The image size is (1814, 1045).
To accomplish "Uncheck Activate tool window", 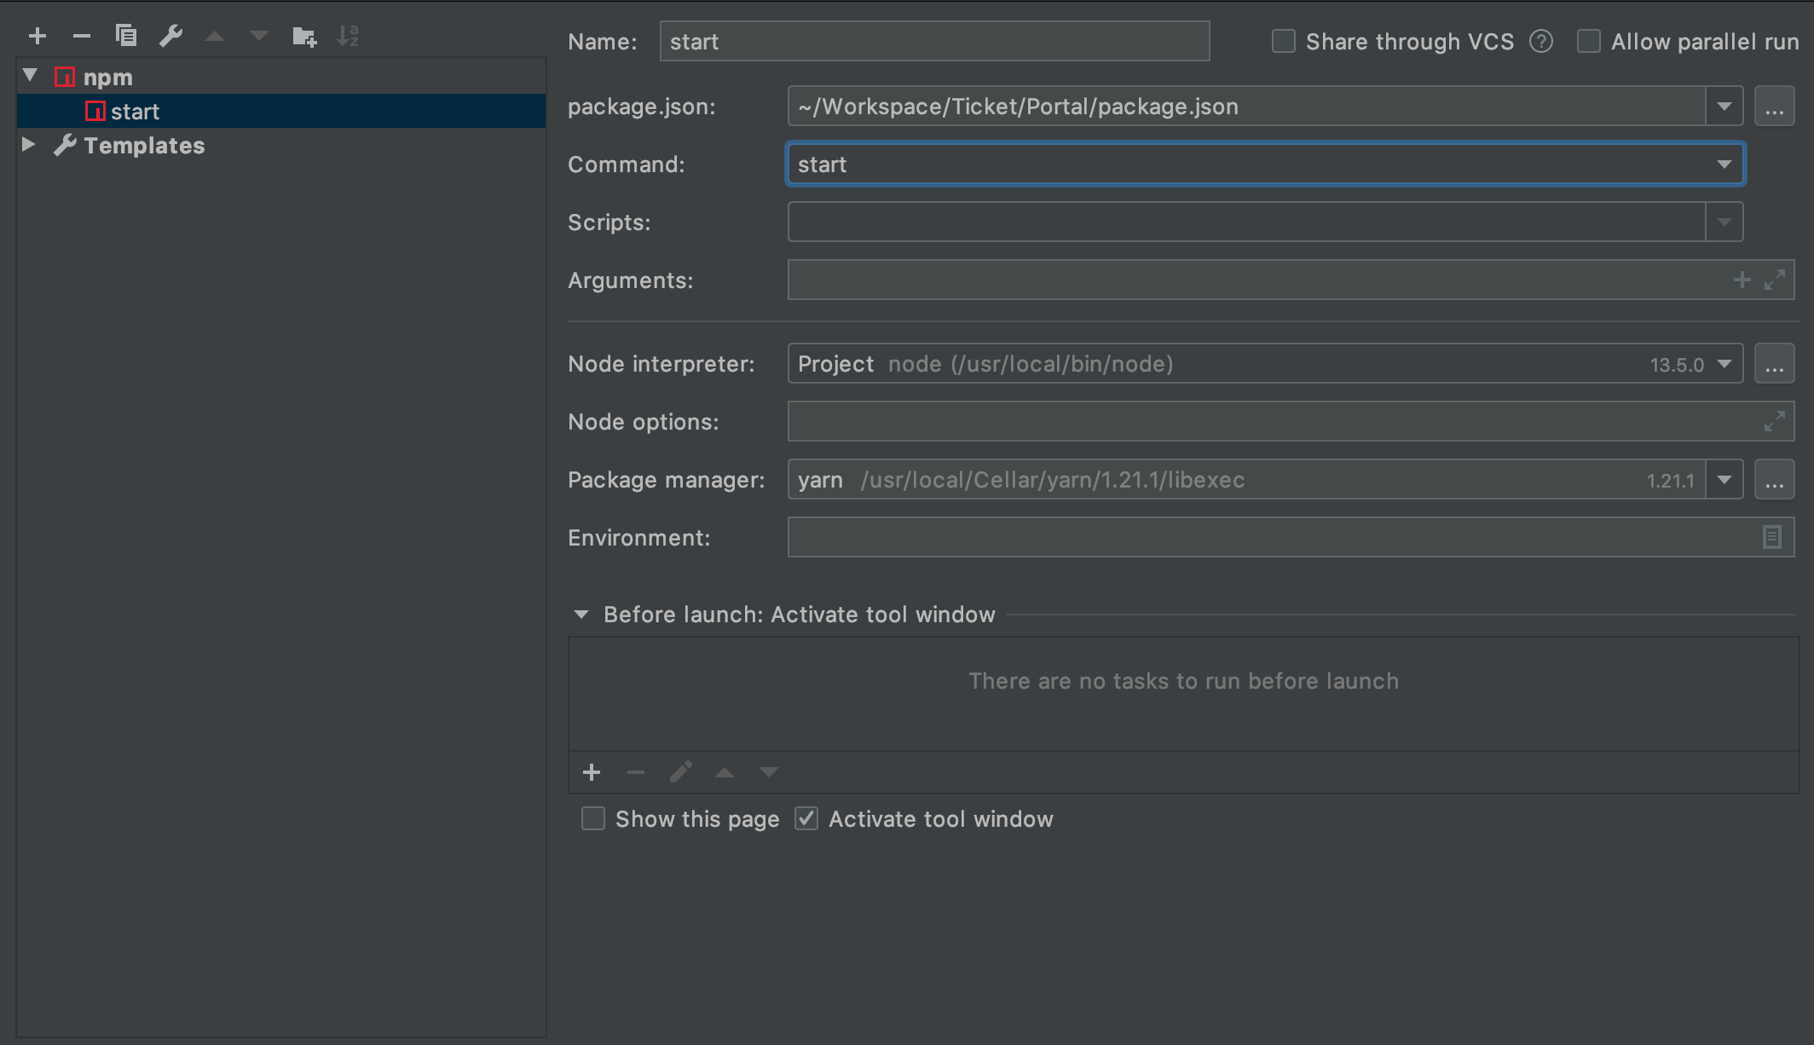I will pyautogui.click(x=806, y=818).
